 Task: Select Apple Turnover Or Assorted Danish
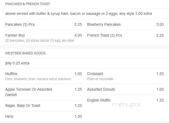pyautogui.click(x=29, y=92)
